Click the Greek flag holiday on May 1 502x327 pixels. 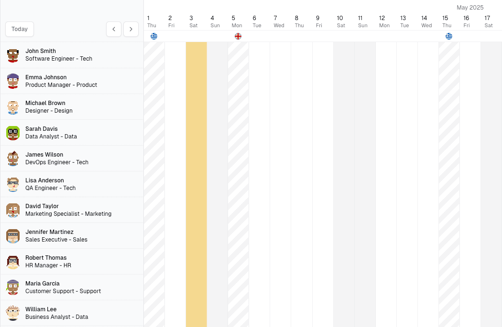pyautogui.click(x=154, y=36)
